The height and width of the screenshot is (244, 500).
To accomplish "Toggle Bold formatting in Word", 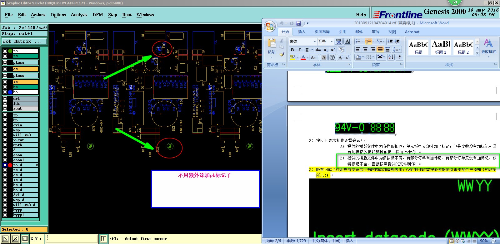I will (292, 50).
